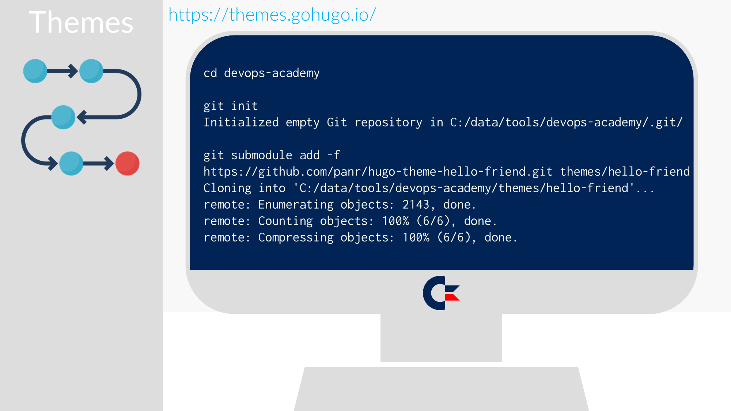Screen dimensions: 731x411
Task: Click the blue circle in the bottom row
Action: click(x=71, y=163)
